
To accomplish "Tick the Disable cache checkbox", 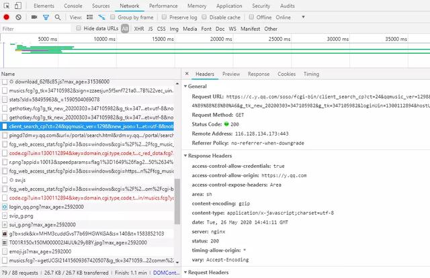I will pyautogui.click(x=204, y=17).
